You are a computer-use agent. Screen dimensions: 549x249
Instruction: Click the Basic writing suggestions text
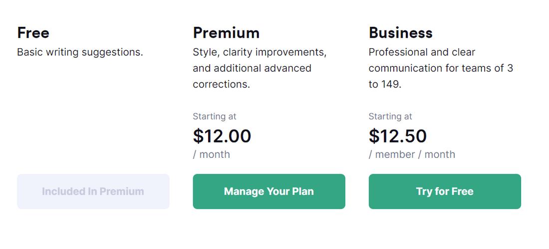(x=80, y=52)
